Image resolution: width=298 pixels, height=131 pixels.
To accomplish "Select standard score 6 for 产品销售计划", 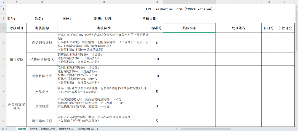I will pyautogui.click(x=157, y=42).
